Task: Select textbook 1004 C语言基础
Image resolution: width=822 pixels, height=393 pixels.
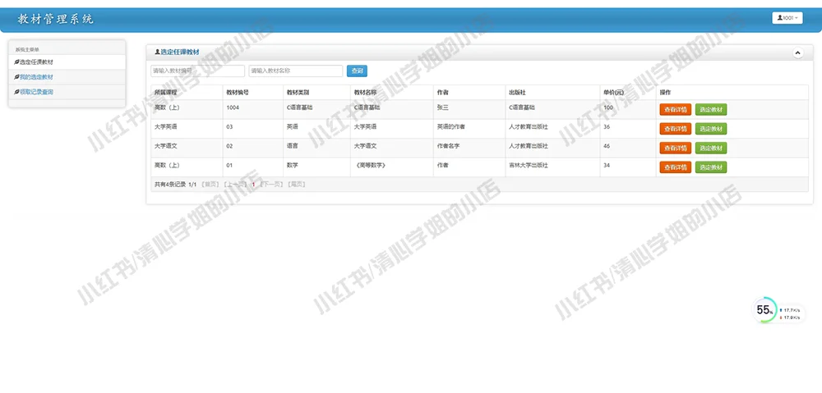Action: tap(711, 110)
